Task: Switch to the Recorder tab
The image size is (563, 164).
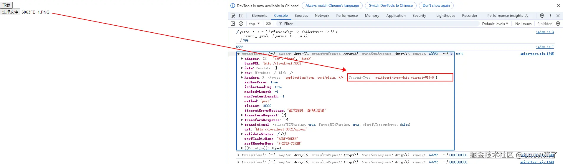Action: (x=470, y=16)
